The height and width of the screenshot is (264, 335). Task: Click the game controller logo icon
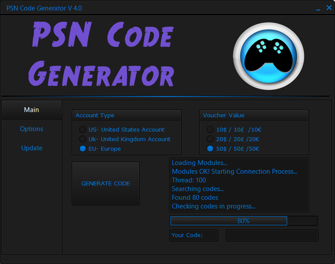tap(268, 56)
